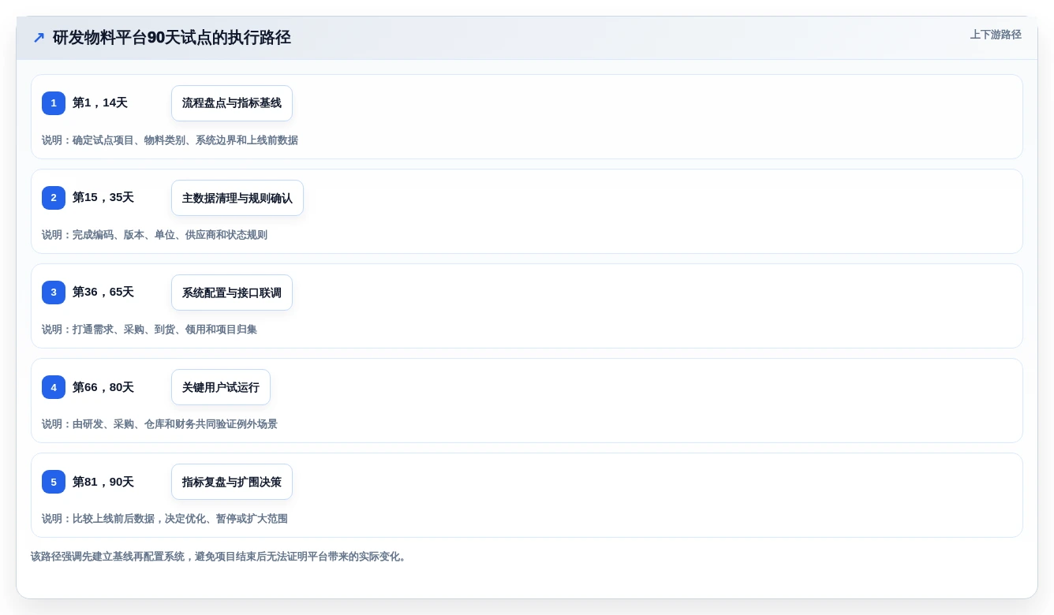
Task: Click the footer note starting 该路径强调先建立基线
Action: click(x=220, y=557)
